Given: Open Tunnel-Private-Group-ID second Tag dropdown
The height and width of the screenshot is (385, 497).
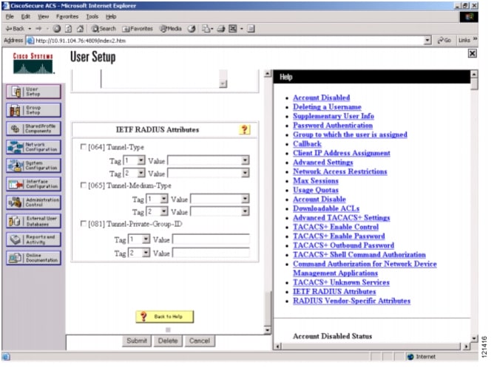Looking at the screenshot, I should (x=139, y=253).
